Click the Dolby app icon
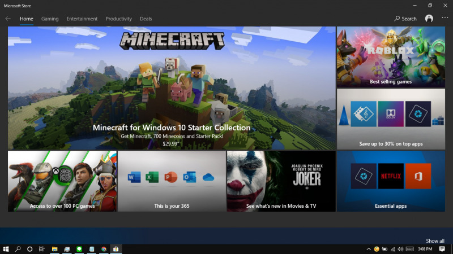453x254 pixels. [x=391, y=114]
